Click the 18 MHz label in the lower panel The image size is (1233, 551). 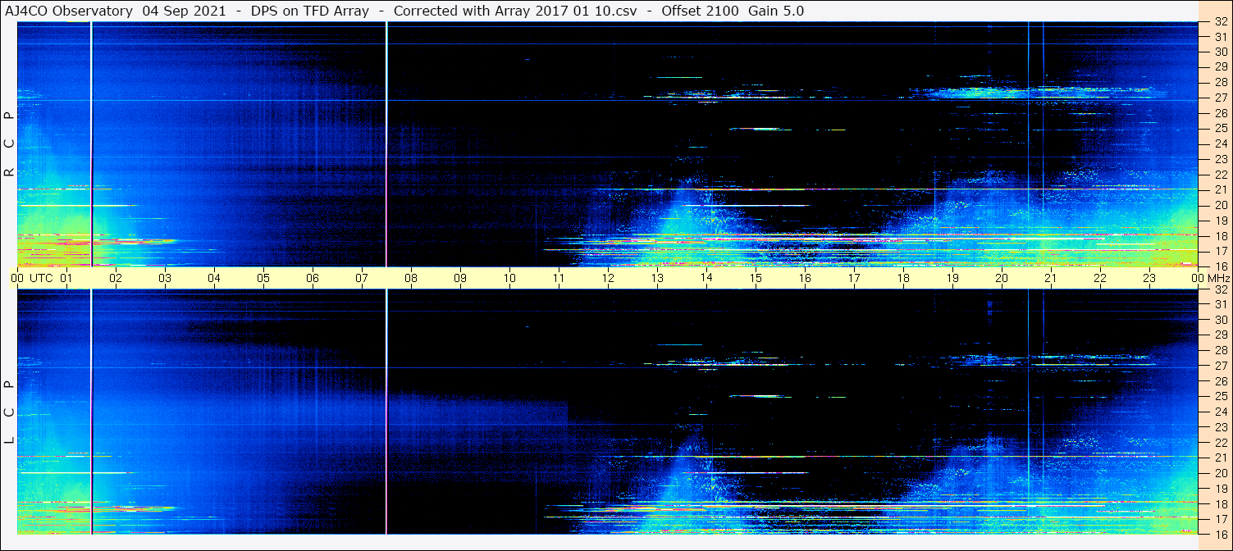click(1220, 503)
